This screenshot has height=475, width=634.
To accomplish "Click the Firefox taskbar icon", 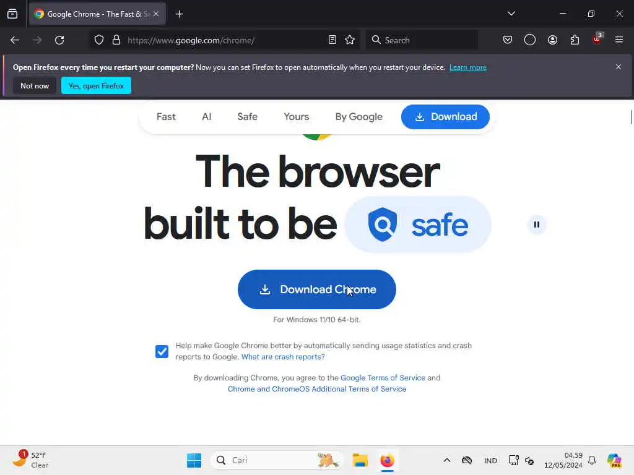I will point(387,460).
